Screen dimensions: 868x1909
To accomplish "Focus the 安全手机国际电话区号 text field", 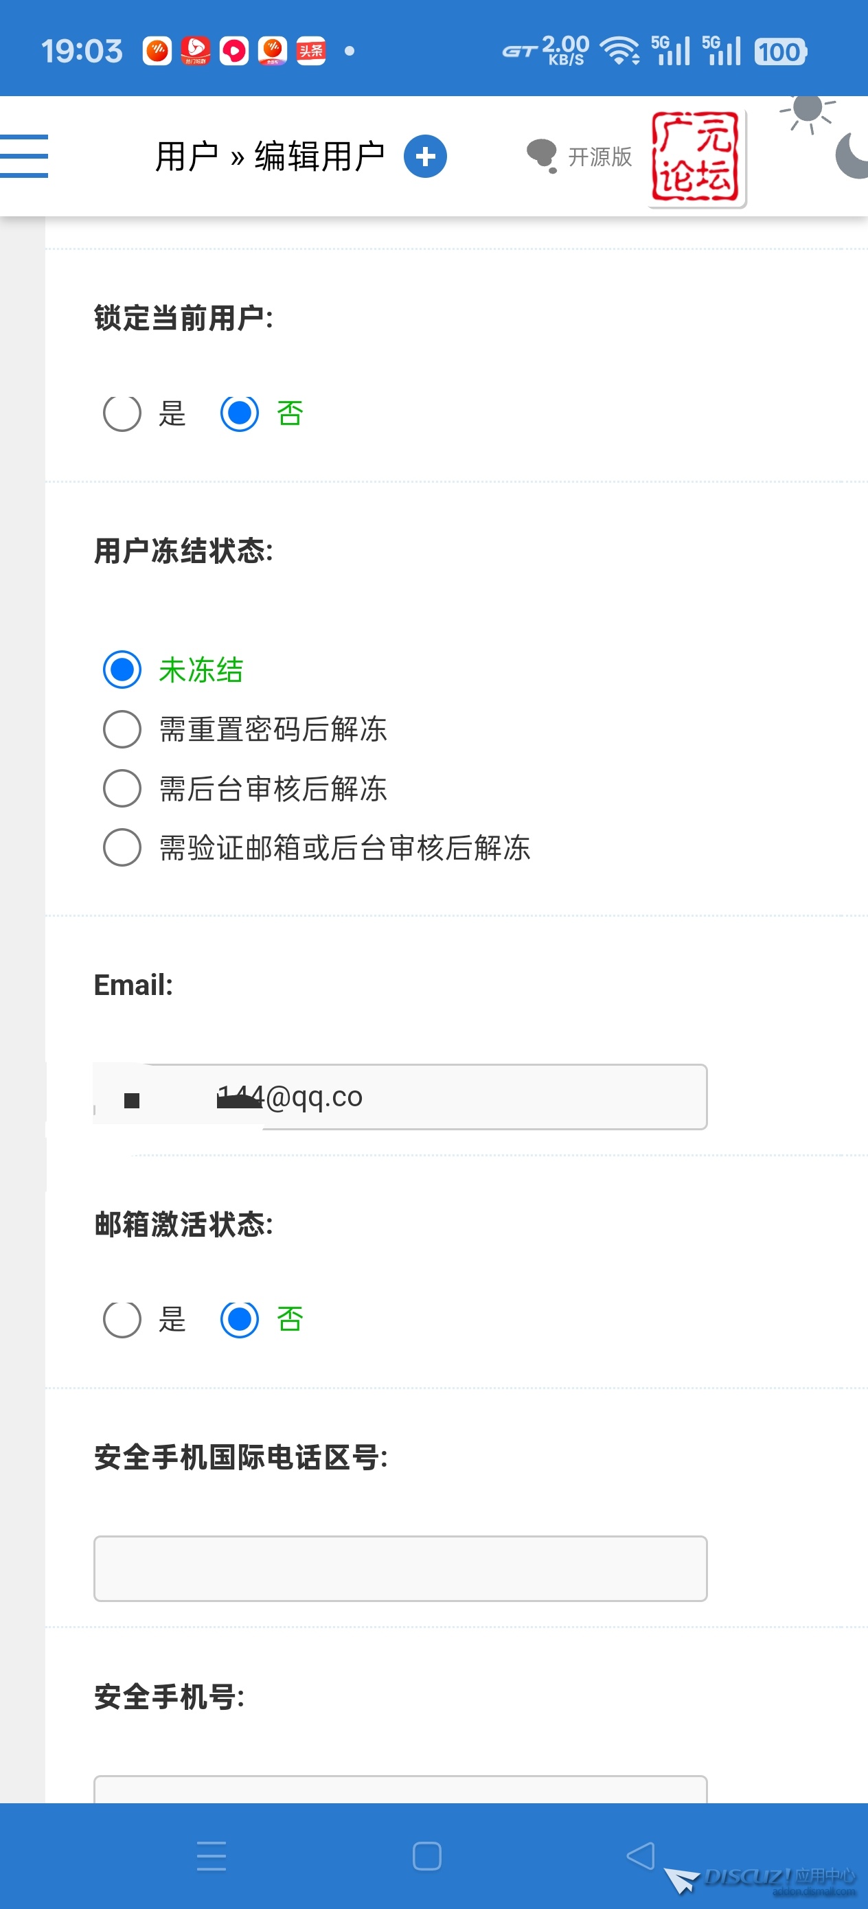I will click(400, 1568).
